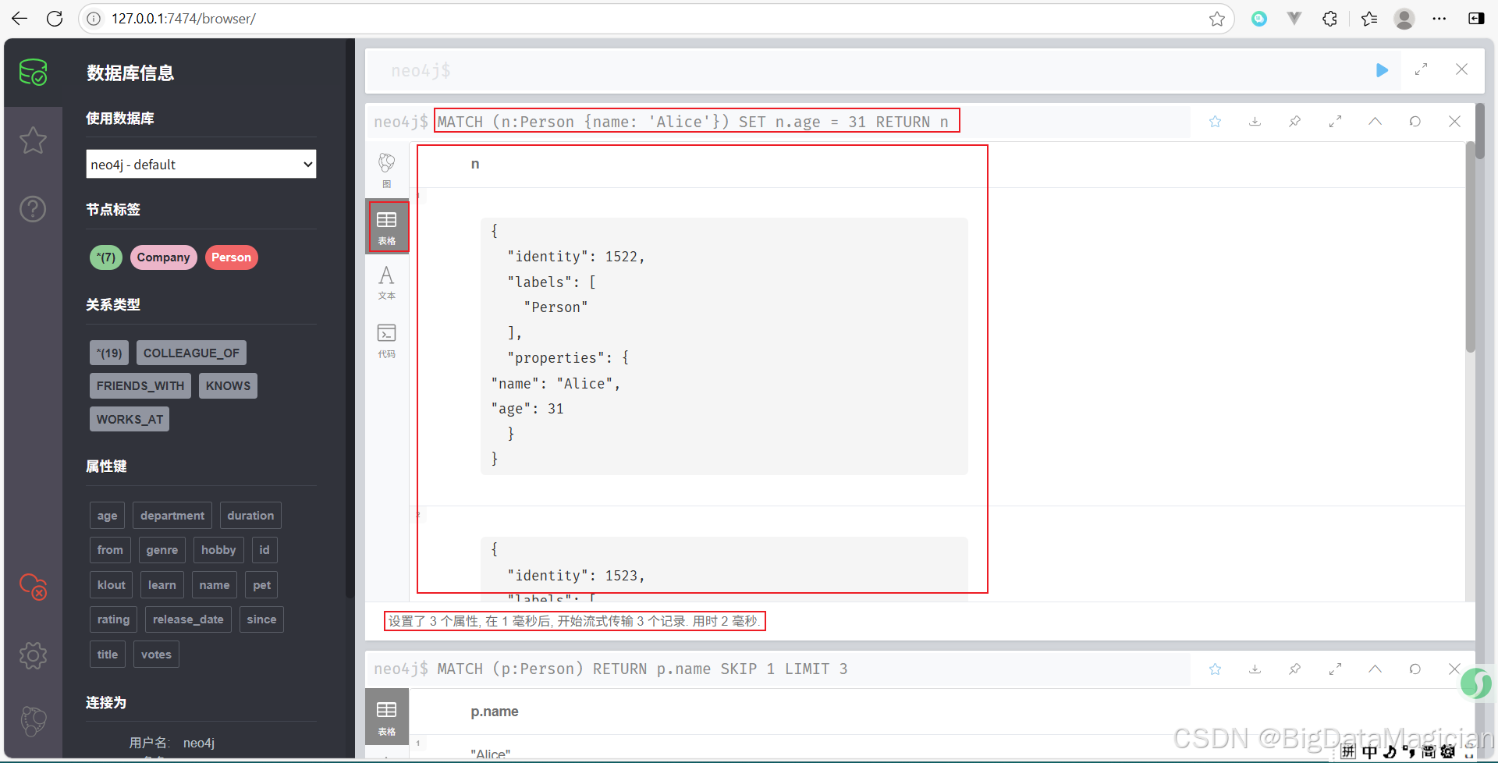The width and height of the screenshot is (1498, 763).
Task: Collapse the SET n.age result frame
Action: [x=1375, y=122]
